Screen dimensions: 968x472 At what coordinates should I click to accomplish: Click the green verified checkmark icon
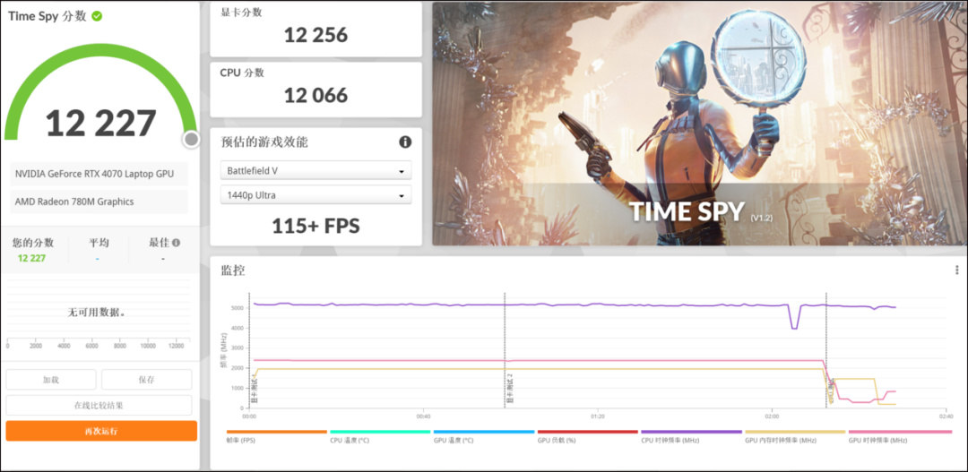click(97, 16)
